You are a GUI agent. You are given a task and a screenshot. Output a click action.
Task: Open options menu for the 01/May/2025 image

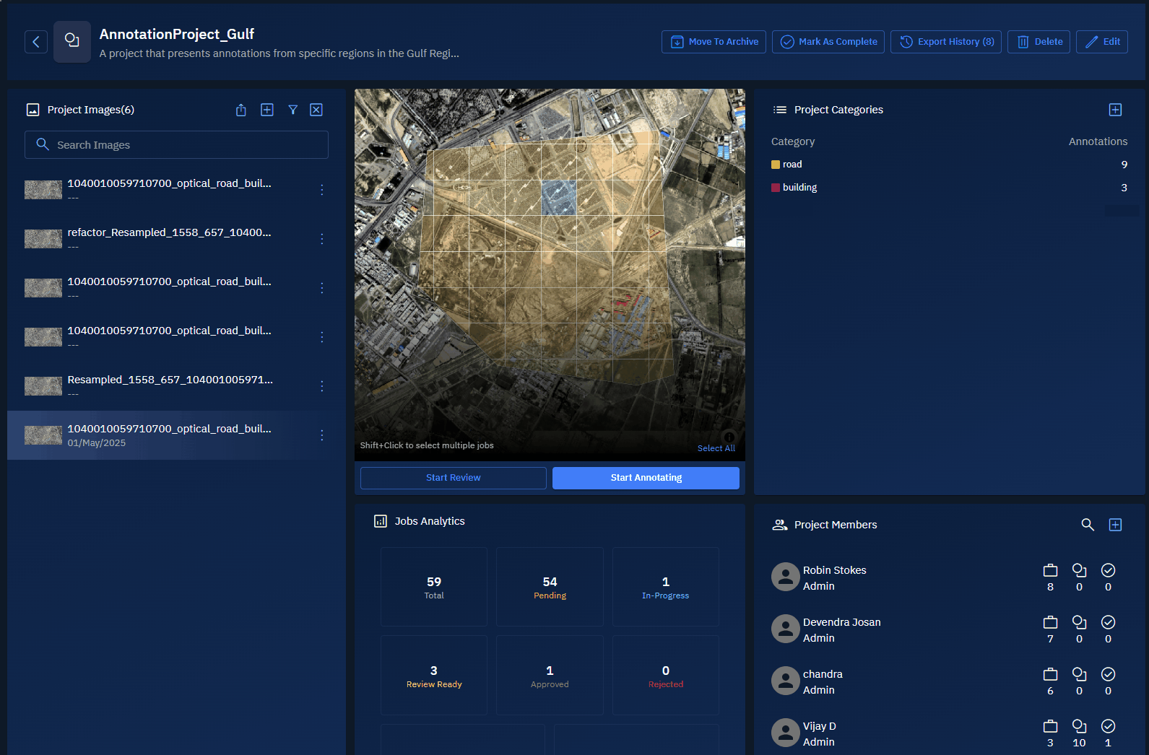[322, 435]
